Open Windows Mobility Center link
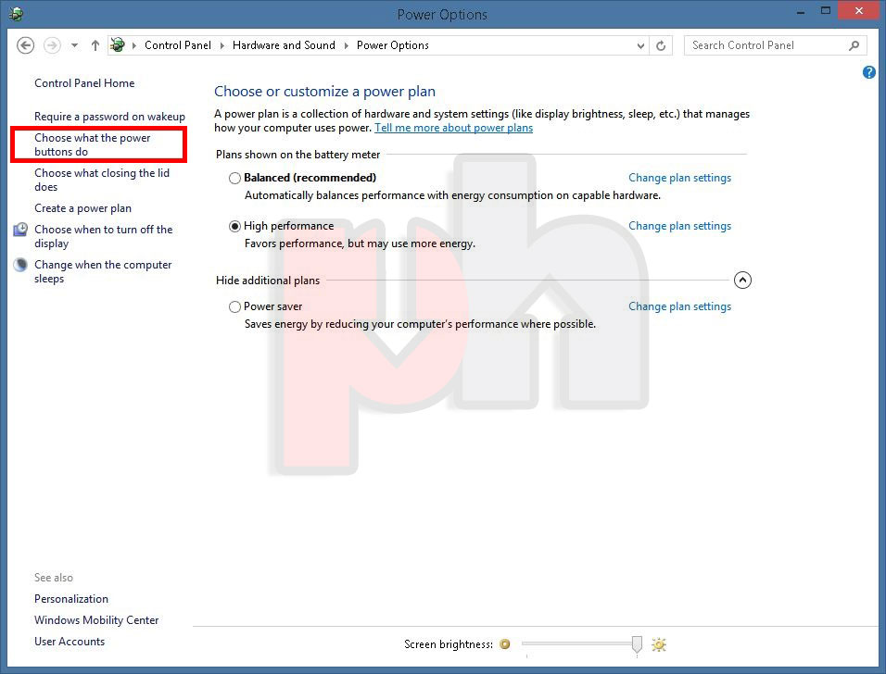The height and width of the screenshot is (674, 886). tap(96, 620)
